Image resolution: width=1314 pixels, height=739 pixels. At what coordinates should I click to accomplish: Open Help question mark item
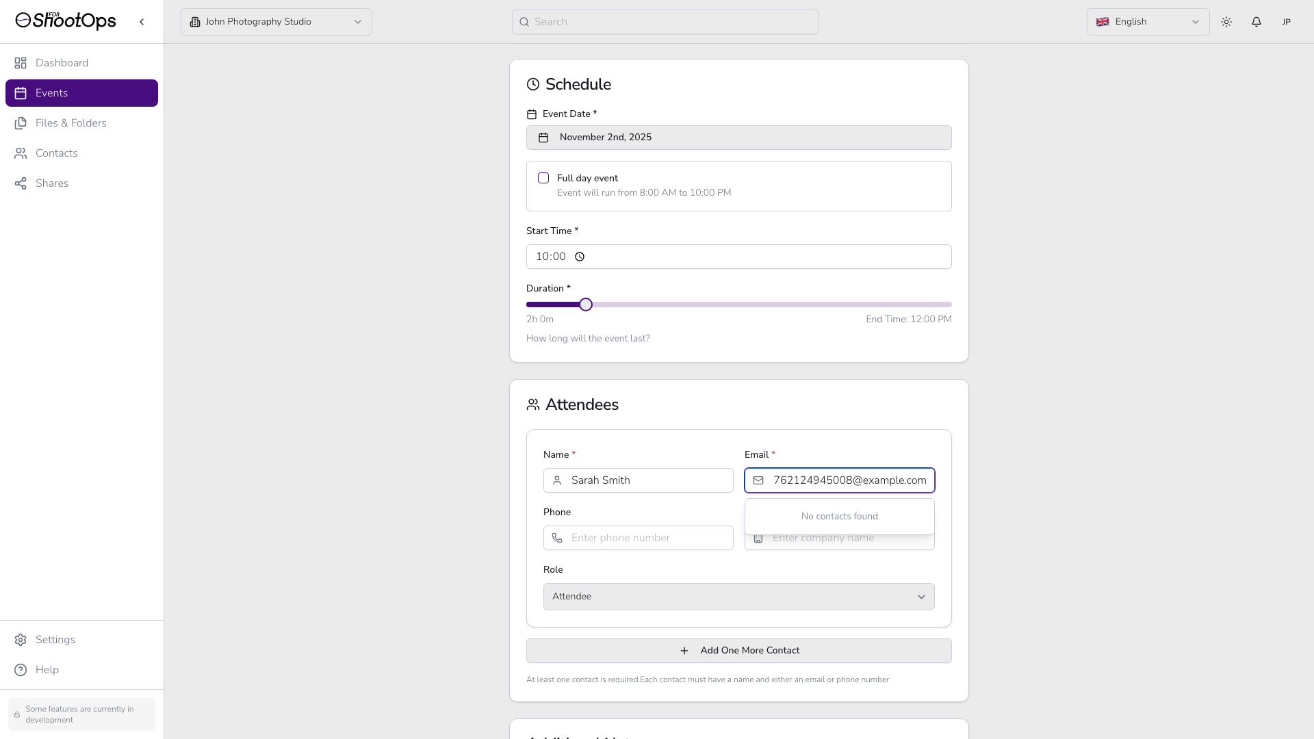point(47,670)
